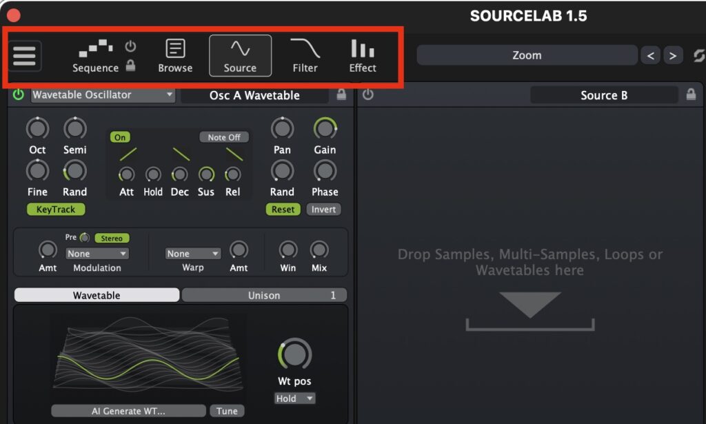Viewport: 706px width, 424px height.
Task: Click the lock next to Osc A Wavetable
Action: (341, 95)
